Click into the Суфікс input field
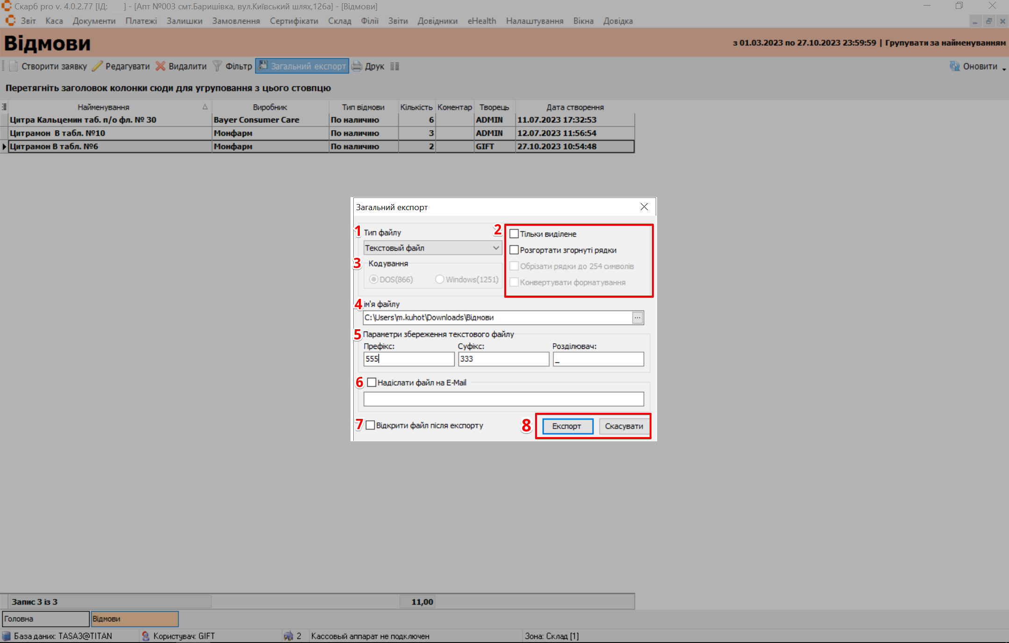The height and width of the screenshot is (643, 1009). [503, 359]
